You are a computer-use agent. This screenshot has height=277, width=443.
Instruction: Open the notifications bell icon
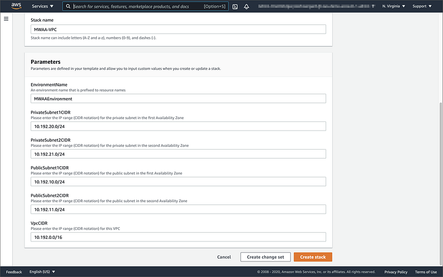click(x=246, y=7)
